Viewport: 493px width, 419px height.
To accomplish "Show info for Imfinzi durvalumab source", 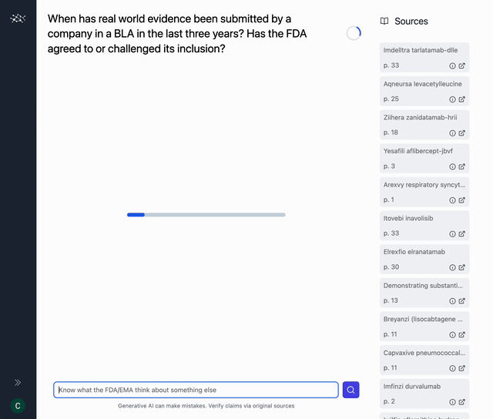I will click(x=452, y=402).
